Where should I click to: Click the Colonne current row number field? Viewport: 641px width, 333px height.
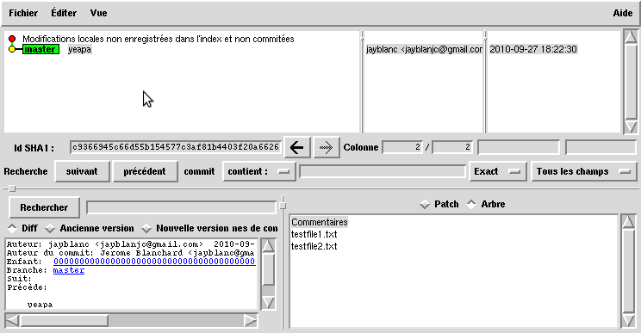[402, 147]
